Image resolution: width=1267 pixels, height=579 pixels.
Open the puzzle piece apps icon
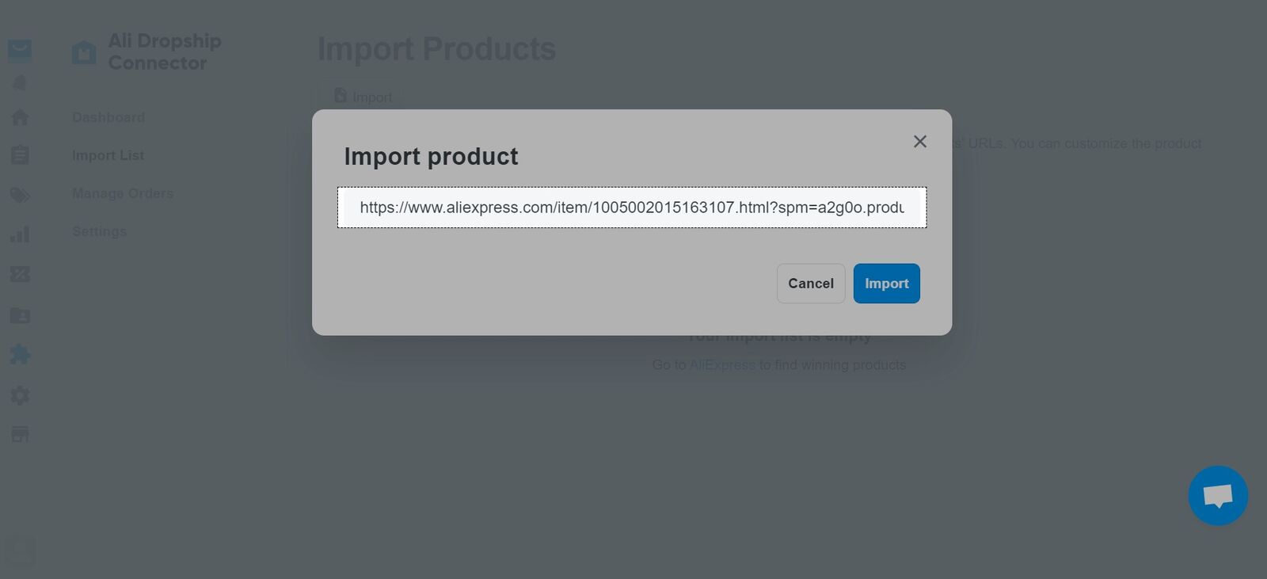(x=20, y=354)
